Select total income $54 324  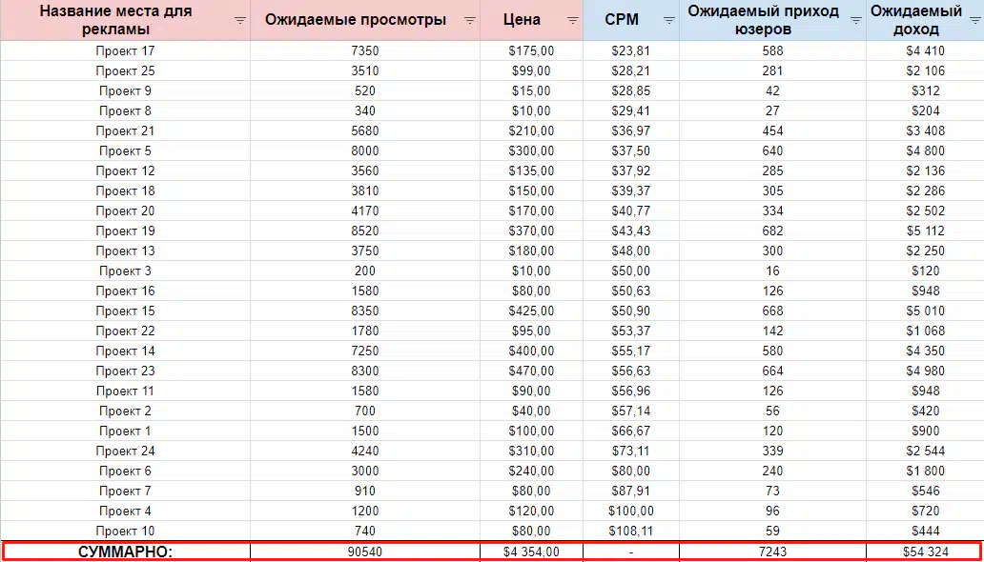click(x=925, y=552)
